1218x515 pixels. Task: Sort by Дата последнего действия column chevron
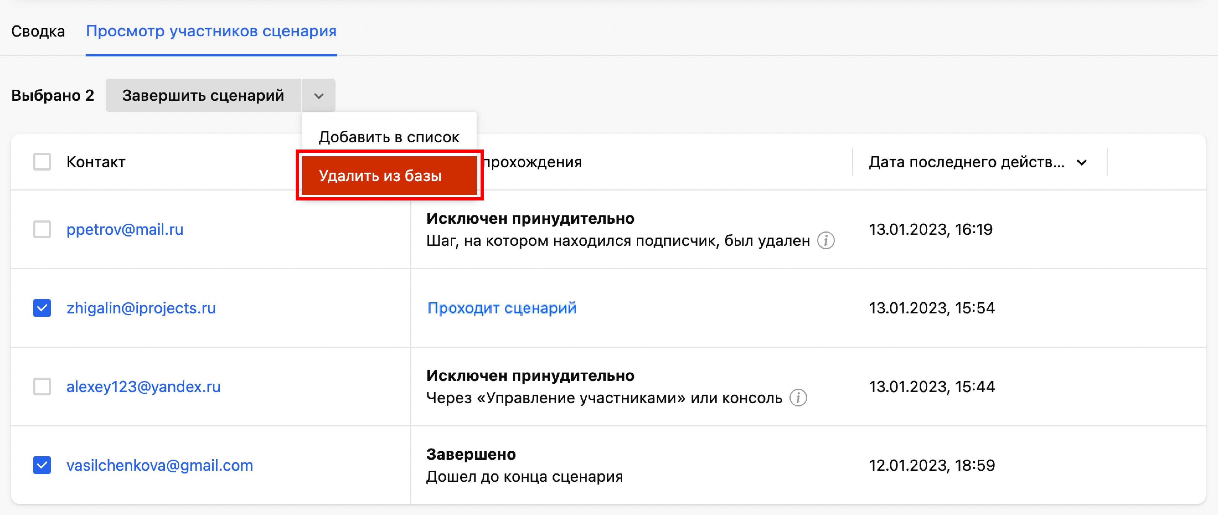pos(1082,163)
